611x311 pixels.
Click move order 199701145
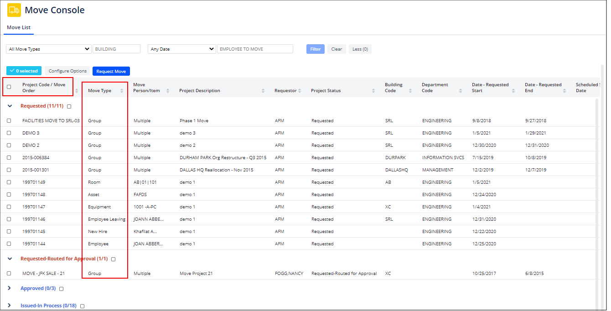click(x=34, y=232)
